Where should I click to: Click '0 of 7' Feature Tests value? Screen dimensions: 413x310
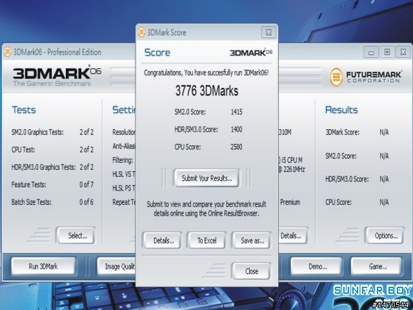point(86,185)
